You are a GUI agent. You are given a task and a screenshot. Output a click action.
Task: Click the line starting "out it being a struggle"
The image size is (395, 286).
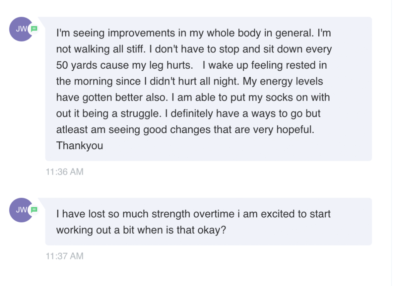[188, 114]
